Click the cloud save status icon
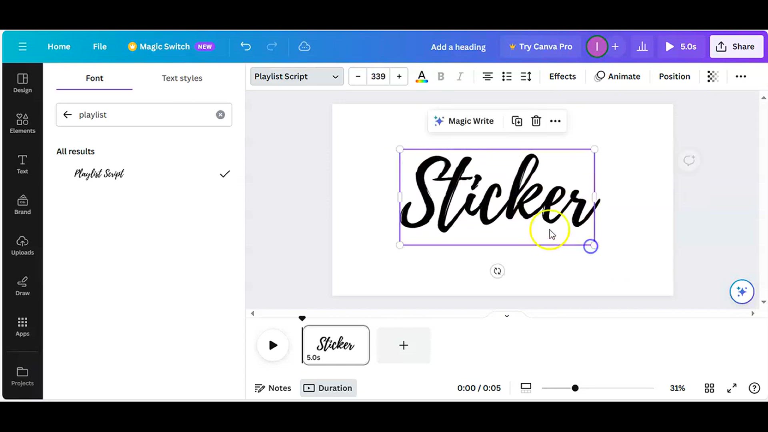This screenshot has height=432, width=768. (304, 46)
